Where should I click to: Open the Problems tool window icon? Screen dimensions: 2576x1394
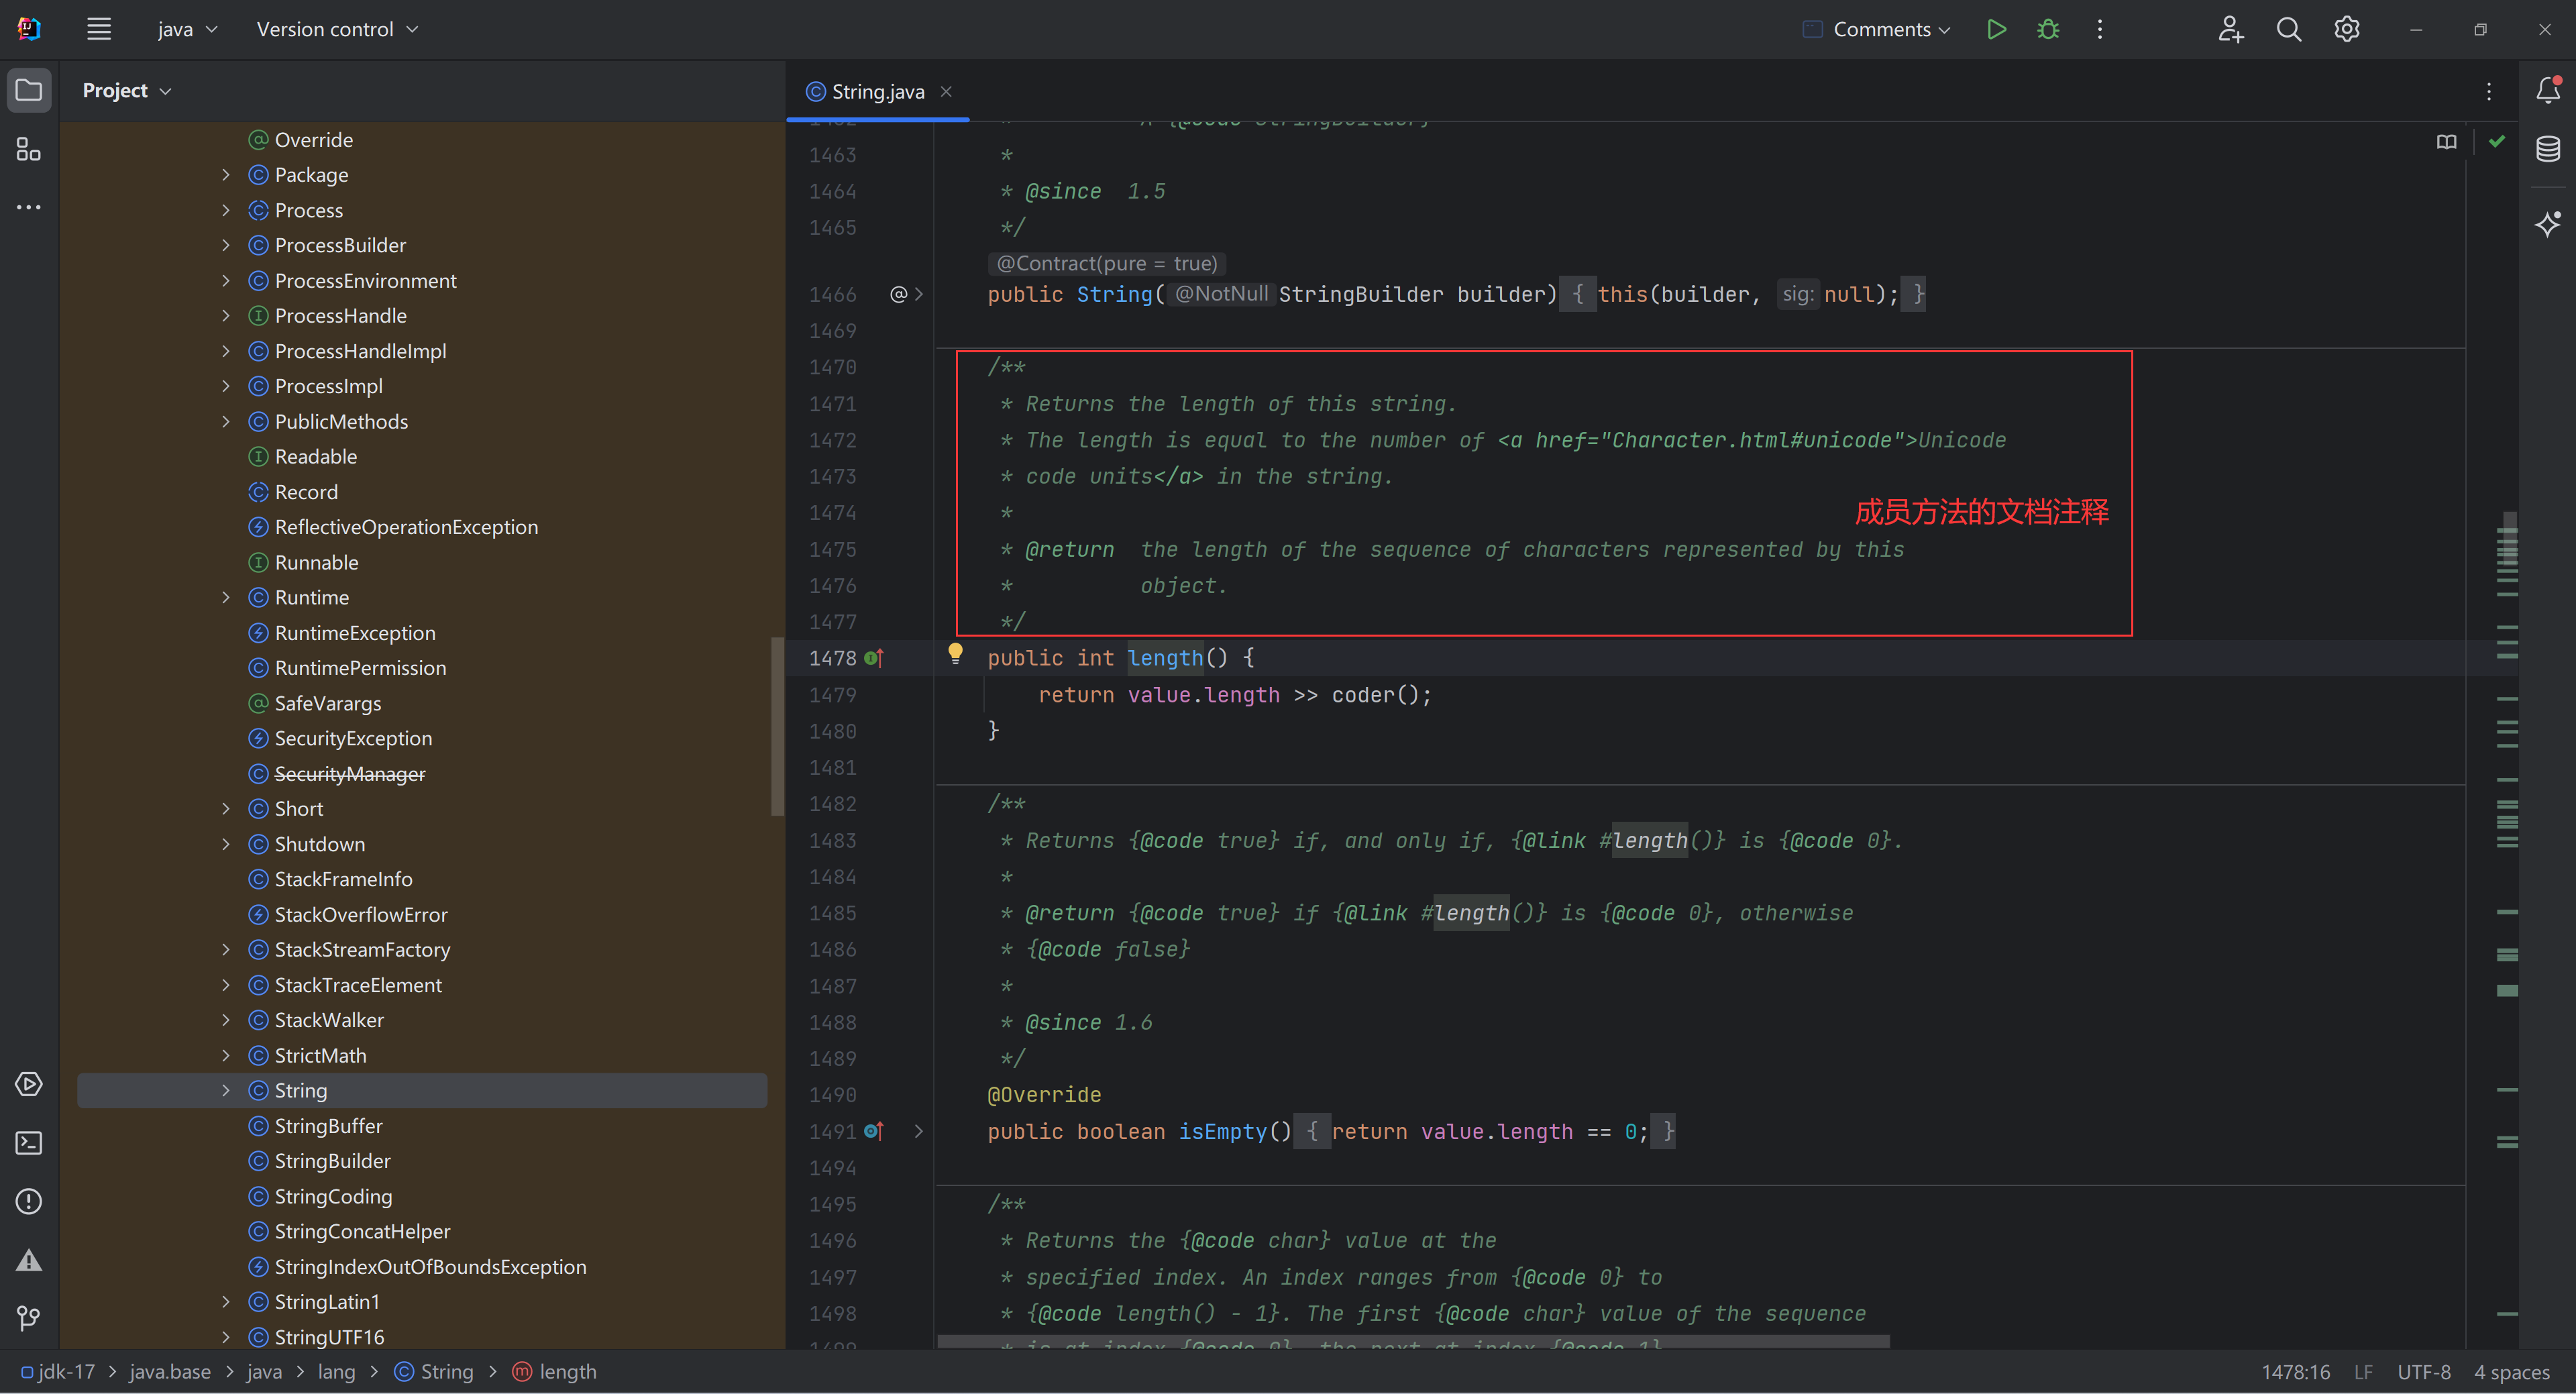coord(29,1201)
